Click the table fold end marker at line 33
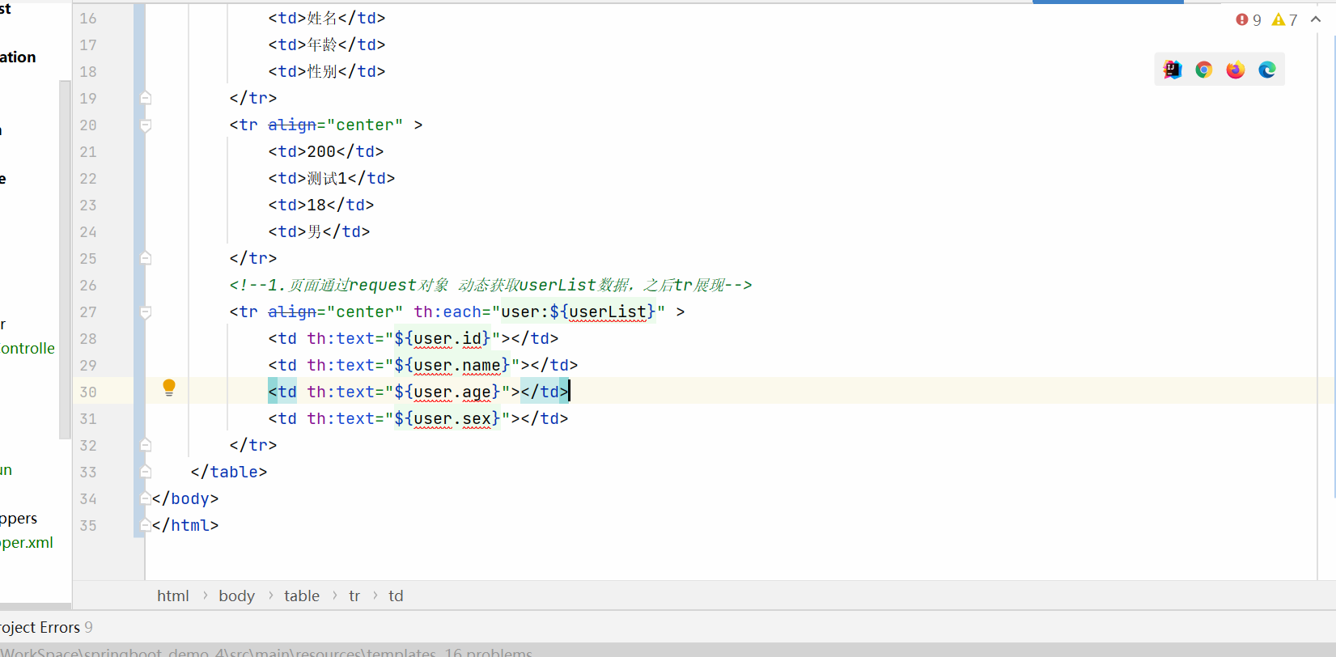Screen dimensions: 1336x657 146,472
